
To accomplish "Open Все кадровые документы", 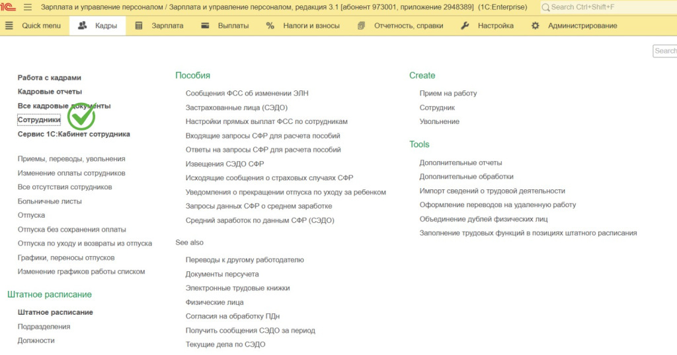I will click(x=64, y=106).
